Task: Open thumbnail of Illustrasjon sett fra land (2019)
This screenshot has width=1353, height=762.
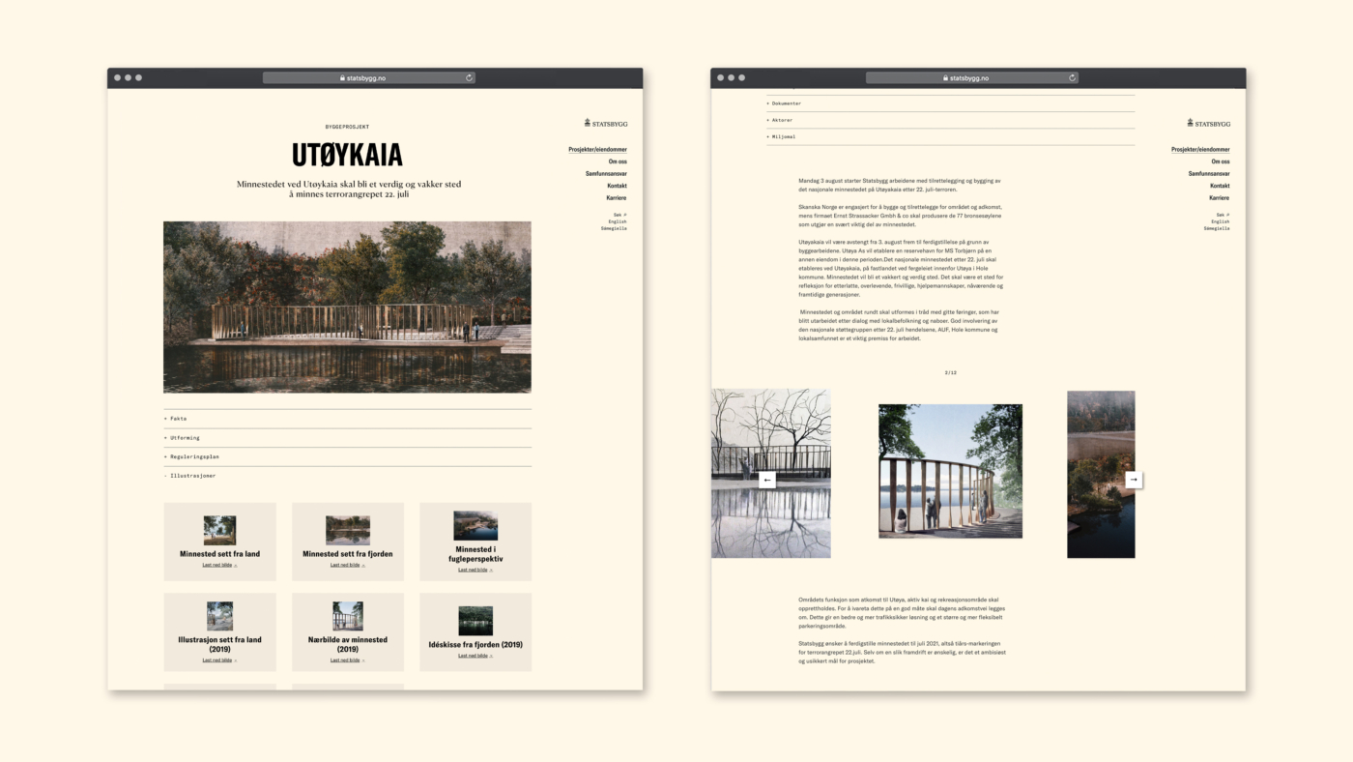Action: pyautogui.click(x=219, y=616)
